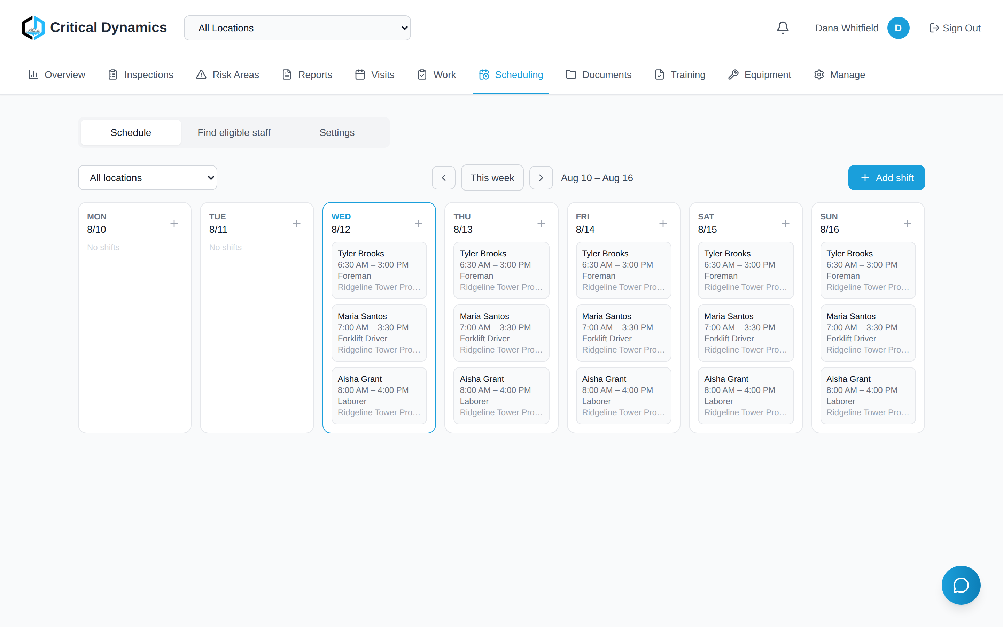Image resolution: width=1003 pixels, height=627 pixels.
Task: Open the Documents tab
Action: pyautogui.click(x=598, y=75)
